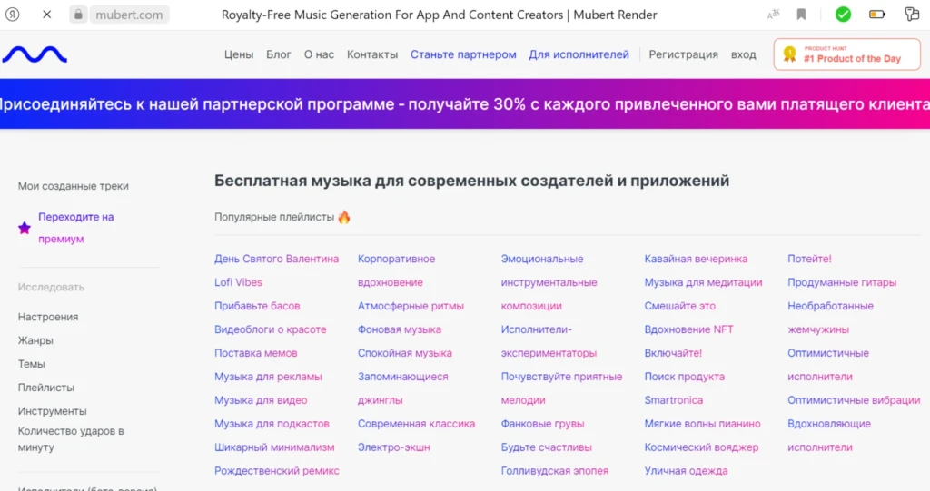Open site security padlock info
The image size is (930, 491).
click(x=78, y=15)
